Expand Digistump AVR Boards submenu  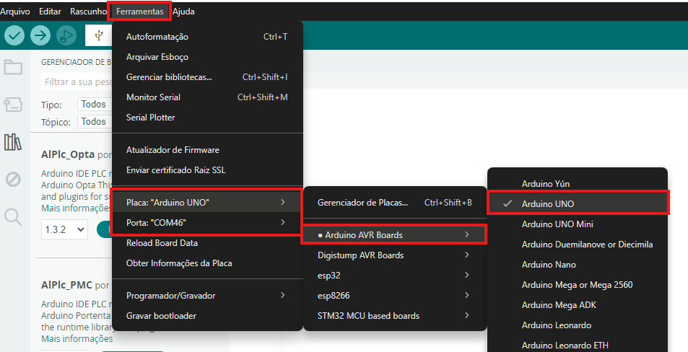click(395, 255)
